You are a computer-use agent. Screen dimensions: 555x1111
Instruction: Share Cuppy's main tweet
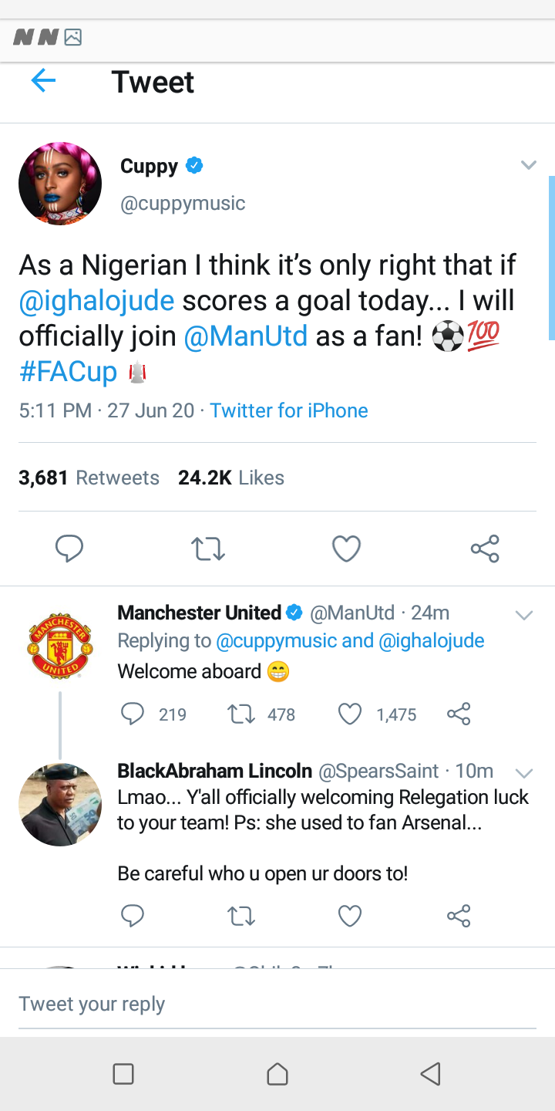point(485,549)
